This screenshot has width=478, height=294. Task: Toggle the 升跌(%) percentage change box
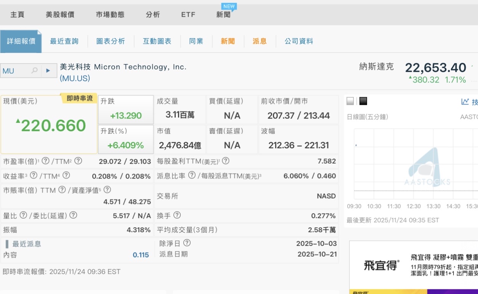[126, 140]
